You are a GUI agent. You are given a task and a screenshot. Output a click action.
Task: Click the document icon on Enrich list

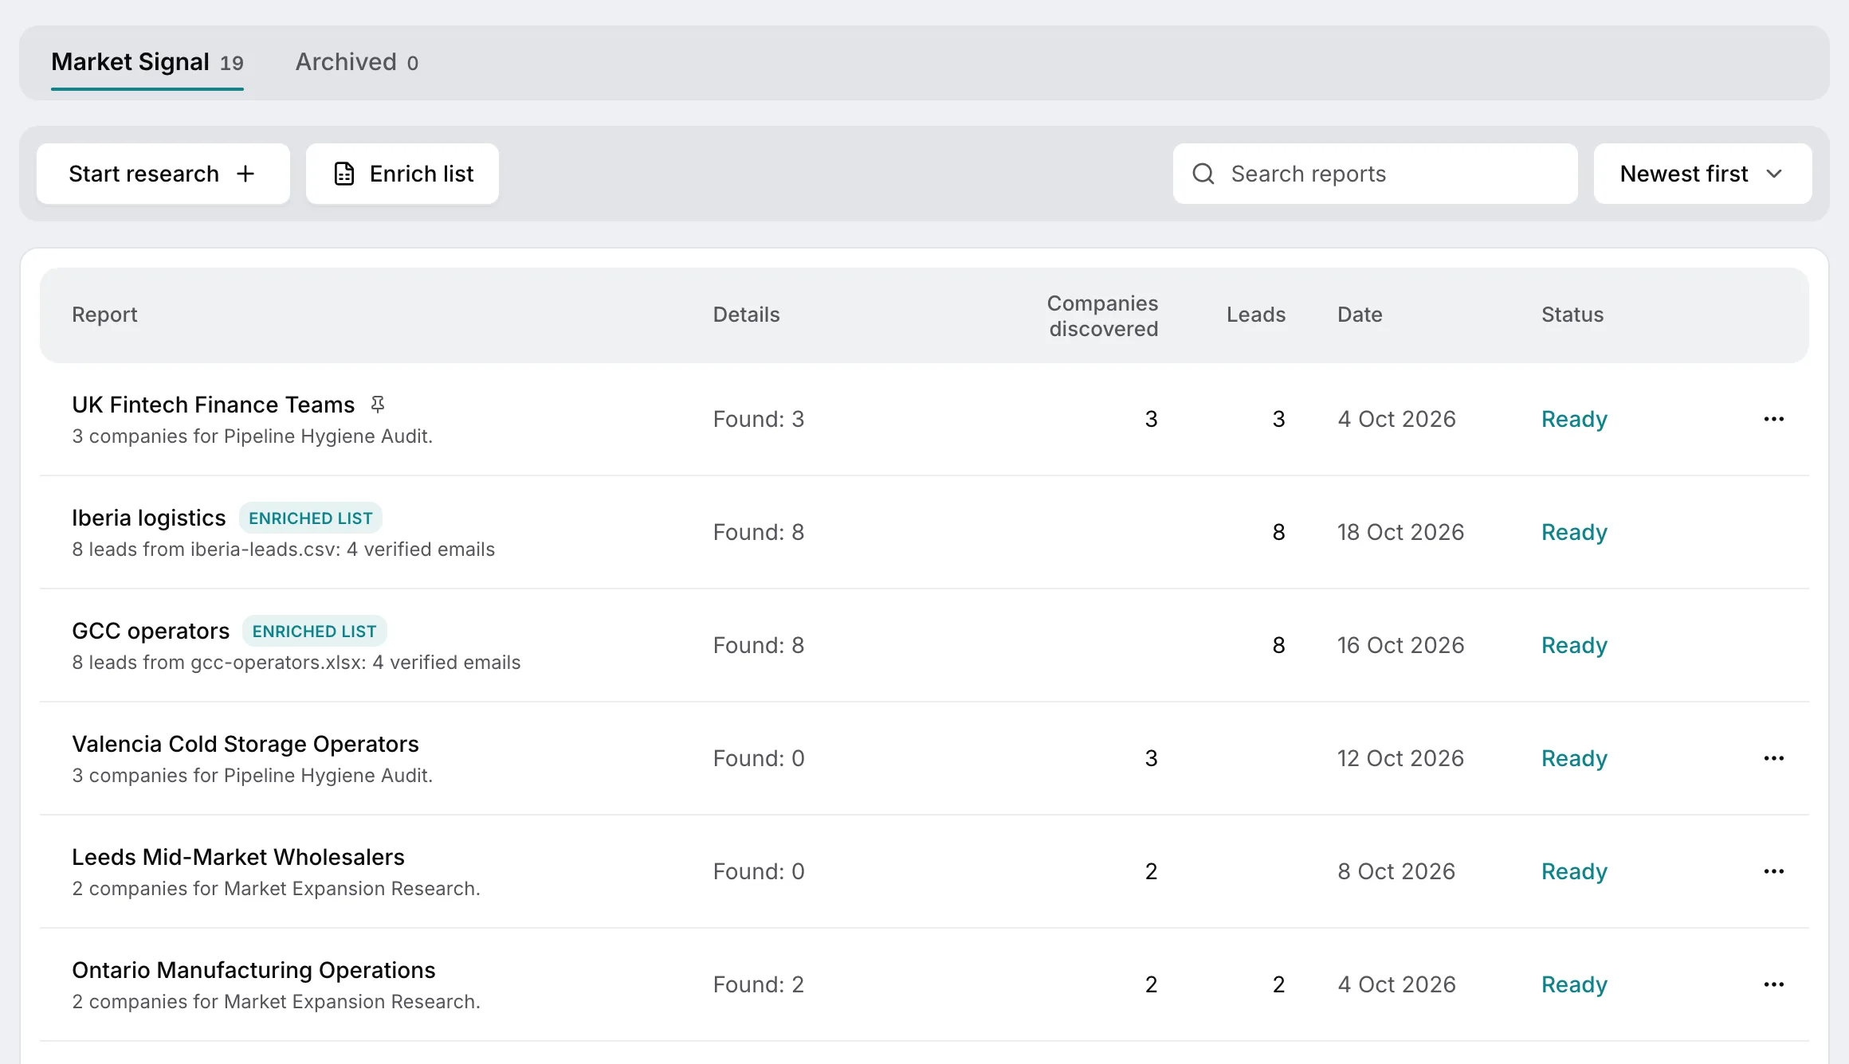(344, 174)
